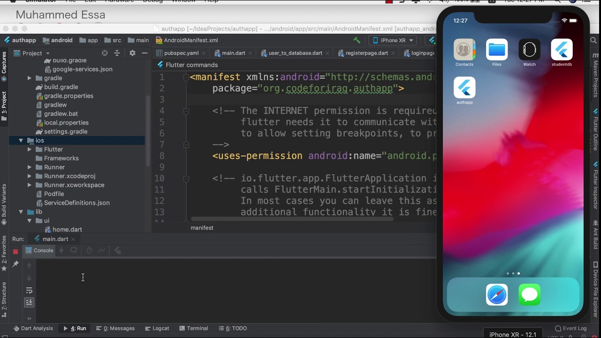Click the down arrow in console gutter

[29, 278]
